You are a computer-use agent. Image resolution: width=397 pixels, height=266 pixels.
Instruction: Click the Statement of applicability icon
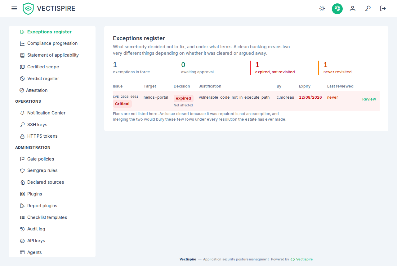(x=22, y=55)
